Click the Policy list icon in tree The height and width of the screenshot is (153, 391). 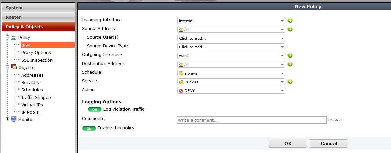pyautogui.click(x=14, y=37)
